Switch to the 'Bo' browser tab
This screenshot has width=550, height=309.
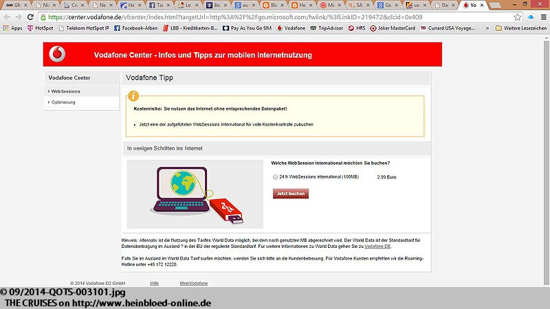(x=216, y=5)
